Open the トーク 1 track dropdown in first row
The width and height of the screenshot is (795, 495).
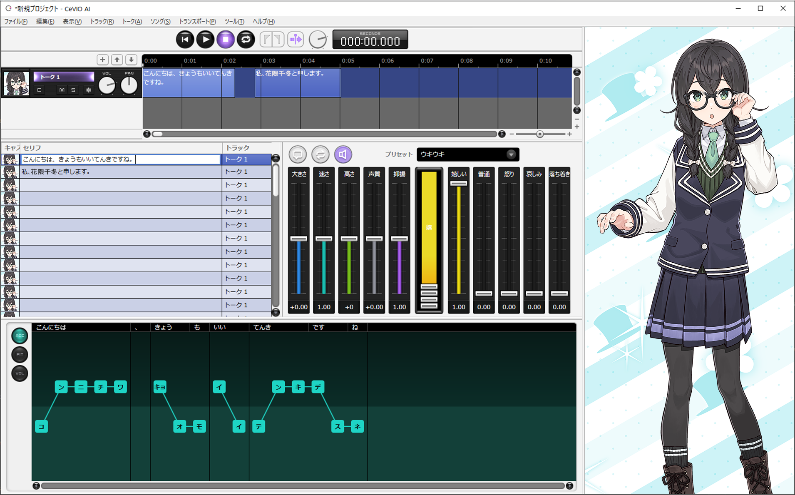(x=246, y=159)
